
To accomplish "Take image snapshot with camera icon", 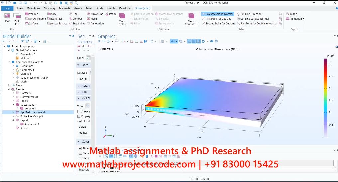I will 212,41.
